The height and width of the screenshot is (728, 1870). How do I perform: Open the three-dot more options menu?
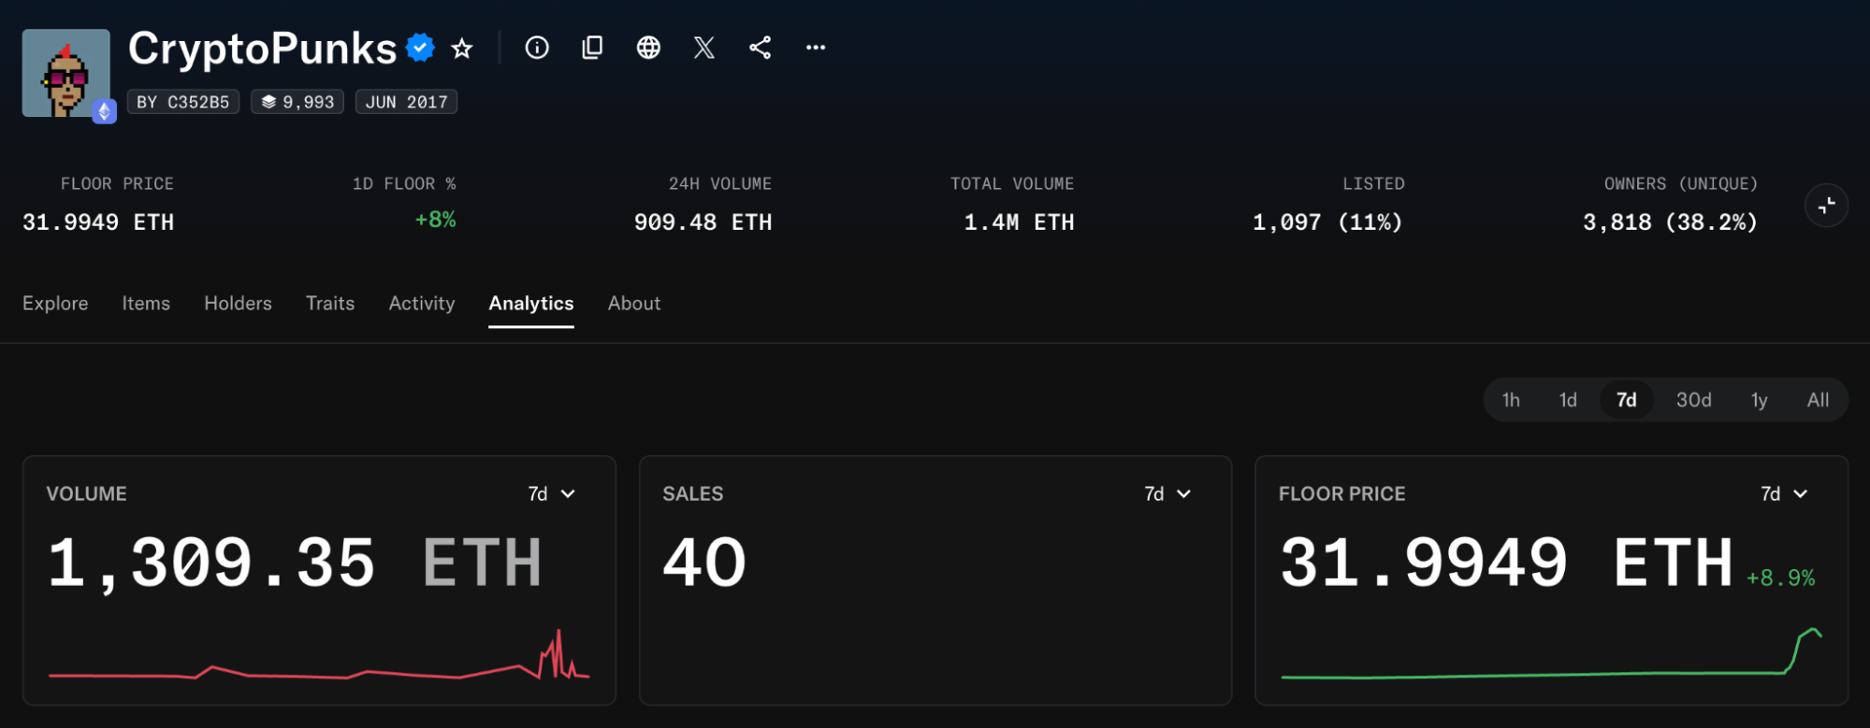click(x=816, y=48)
